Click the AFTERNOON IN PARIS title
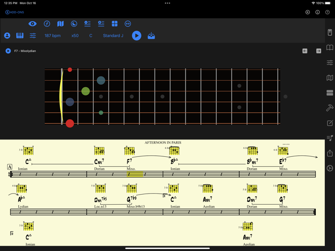 click(163, 142)
